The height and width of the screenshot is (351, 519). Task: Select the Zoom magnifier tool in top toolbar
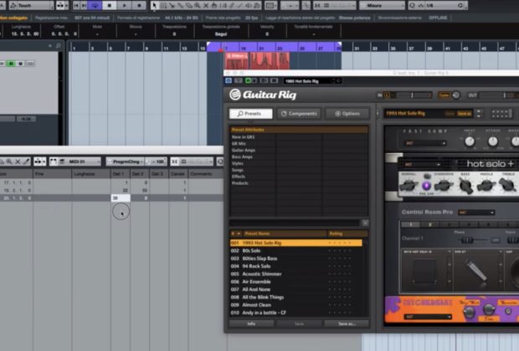click(198, 5)
